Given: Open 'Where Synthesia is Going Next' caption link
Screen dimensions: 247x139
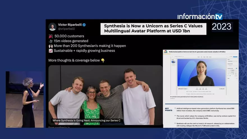Looking at the screenshot, I should tap(86, 120).
